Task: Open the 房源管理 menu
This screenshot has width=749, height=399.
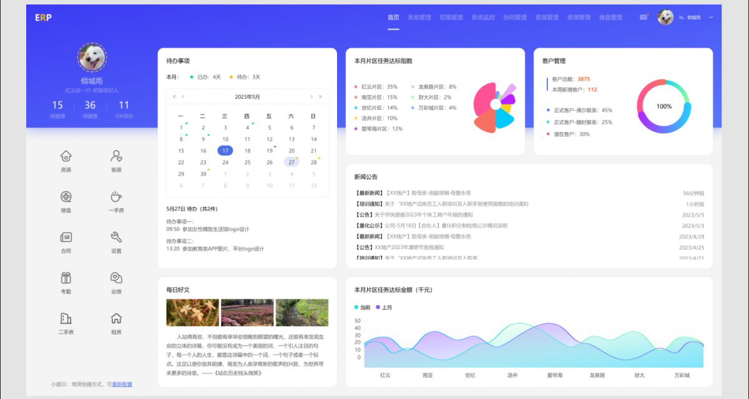Action: (579, 17)
